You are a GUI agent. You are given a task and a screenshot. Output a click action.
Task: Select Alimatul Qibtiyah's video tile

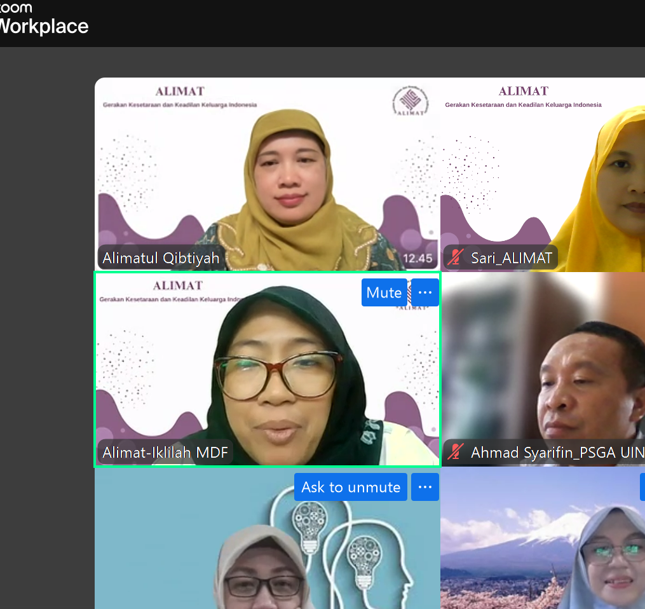267,172
